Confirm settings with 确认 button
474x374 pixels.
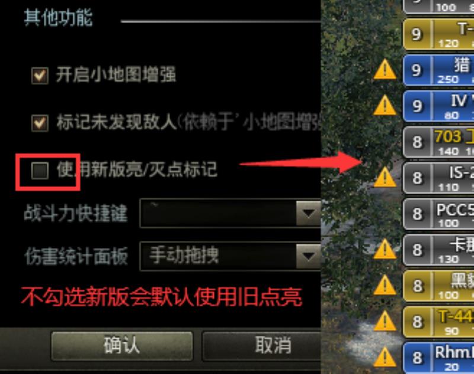[122, 346]
